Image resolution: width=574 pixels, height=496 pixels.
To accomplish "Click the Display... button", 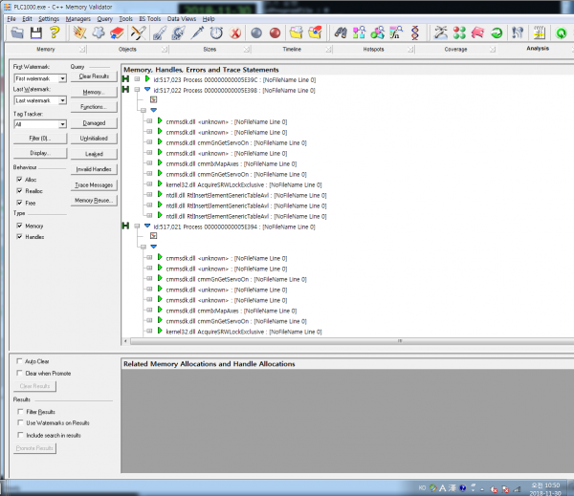I will [40, 153].
